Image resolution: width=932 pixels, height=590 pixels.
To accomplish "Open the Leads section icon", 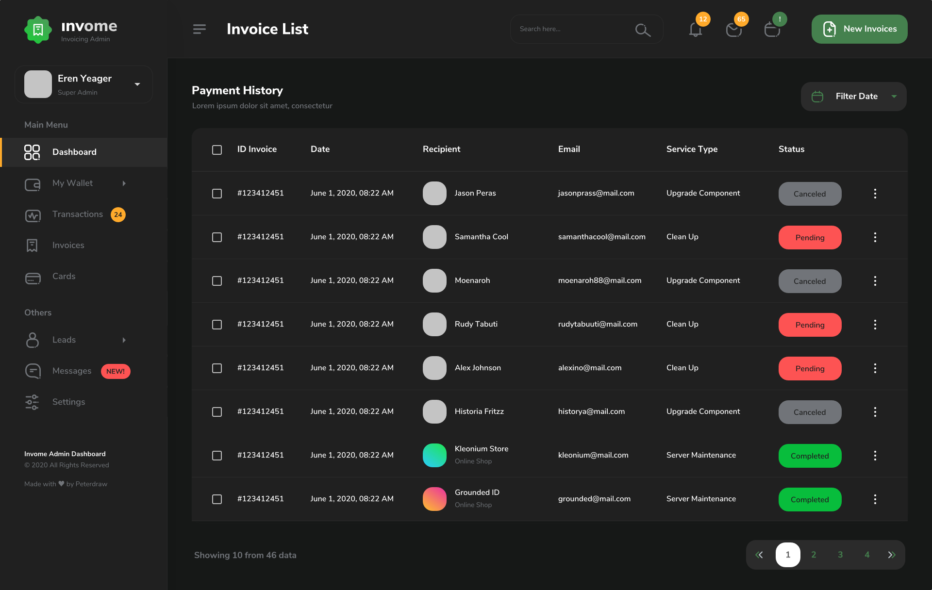I will (x=32, y=340).
